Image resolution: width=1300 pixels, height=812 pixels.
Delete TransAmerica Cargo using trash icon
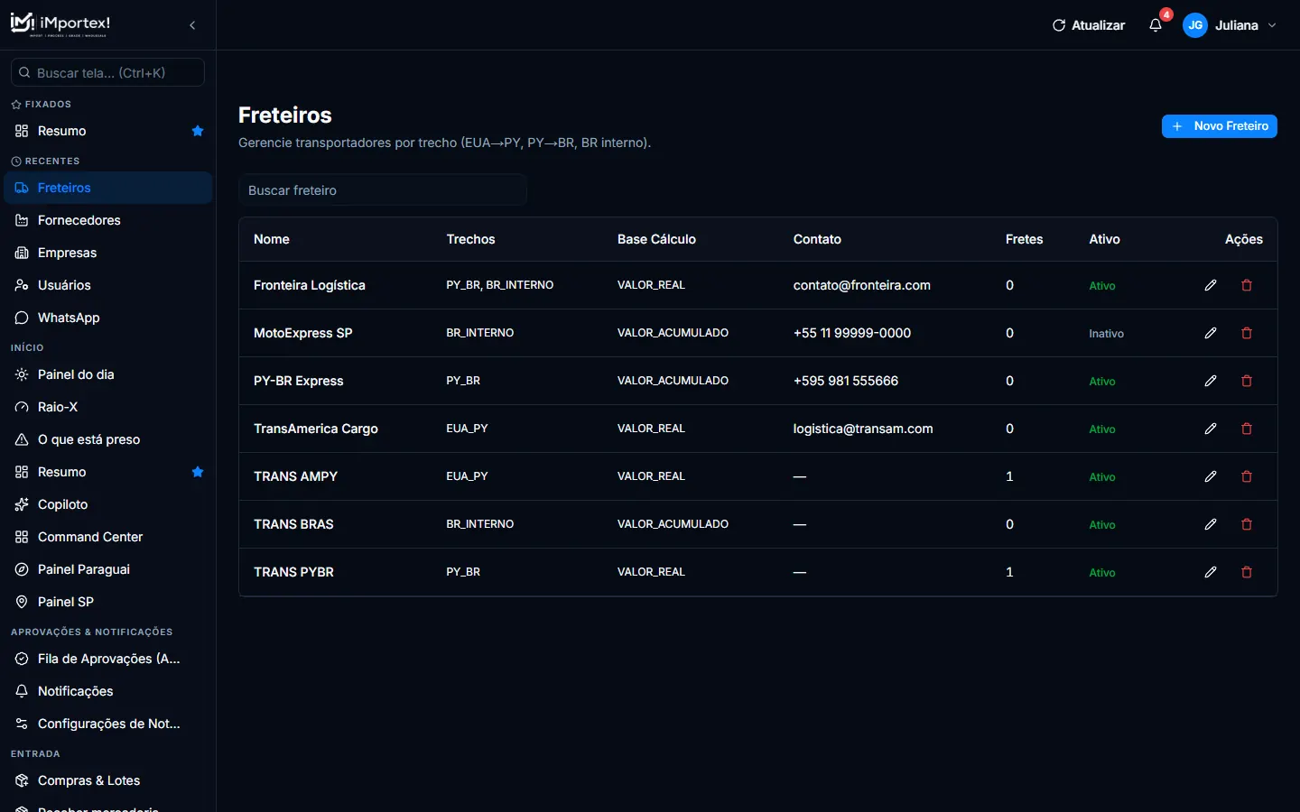(1247, 429)
